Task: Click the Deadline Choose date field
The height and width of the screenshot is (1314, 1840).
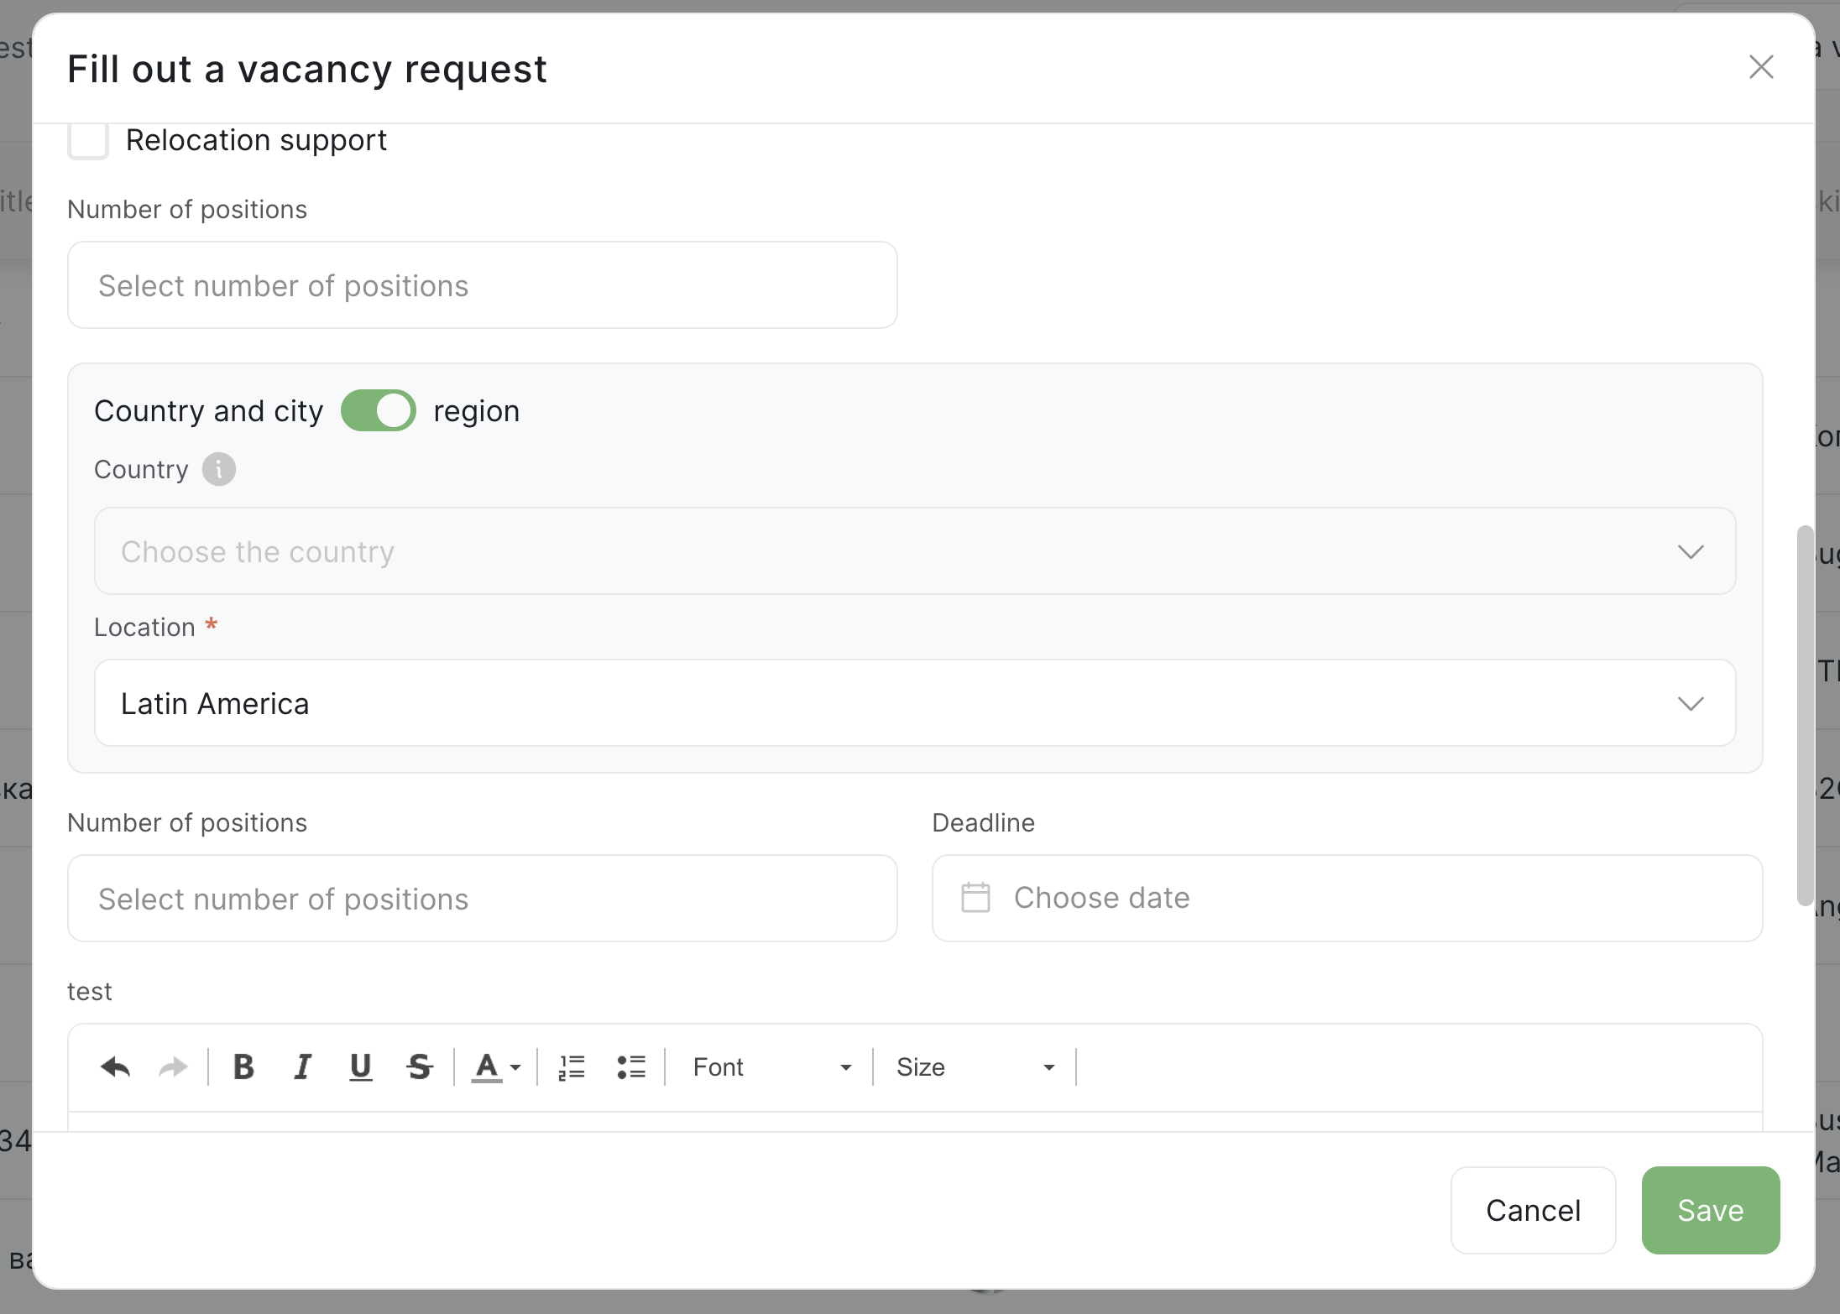Action: pos(1346,898)
